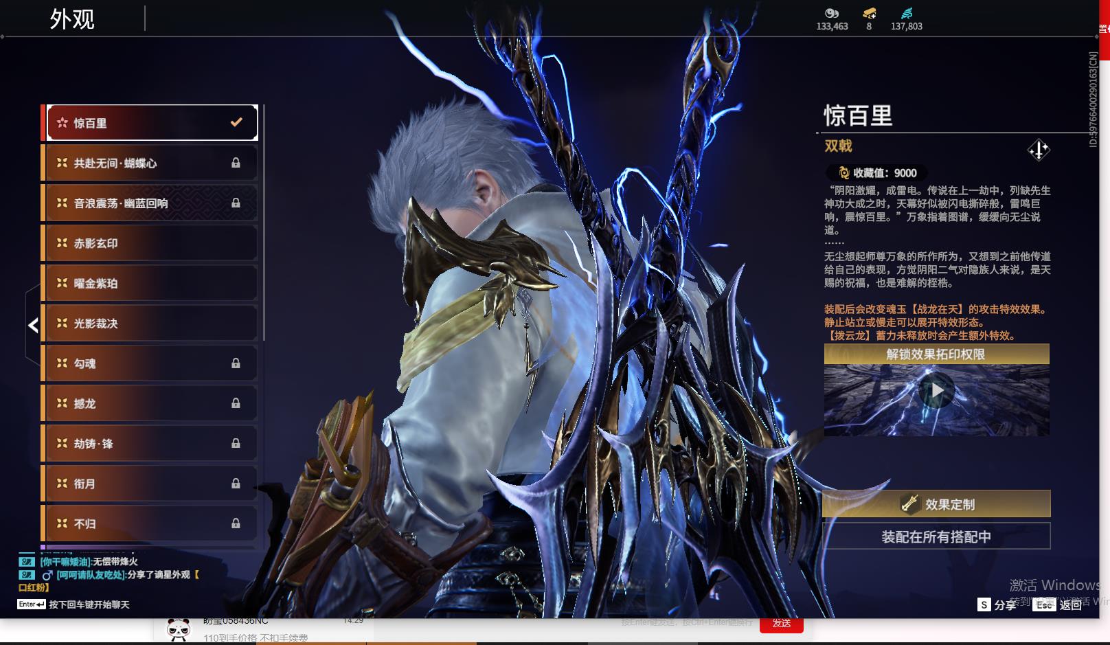Collapse the skin list with left arrow
Screen dimensions: 1110x645
(x=33, y=325)
